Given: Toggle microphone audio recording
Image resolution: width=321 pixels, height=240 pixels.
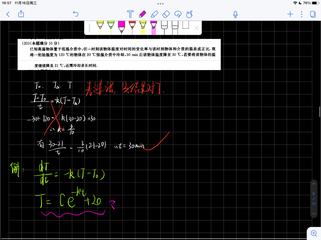Looking at the screenshot, I should (235, 14).
